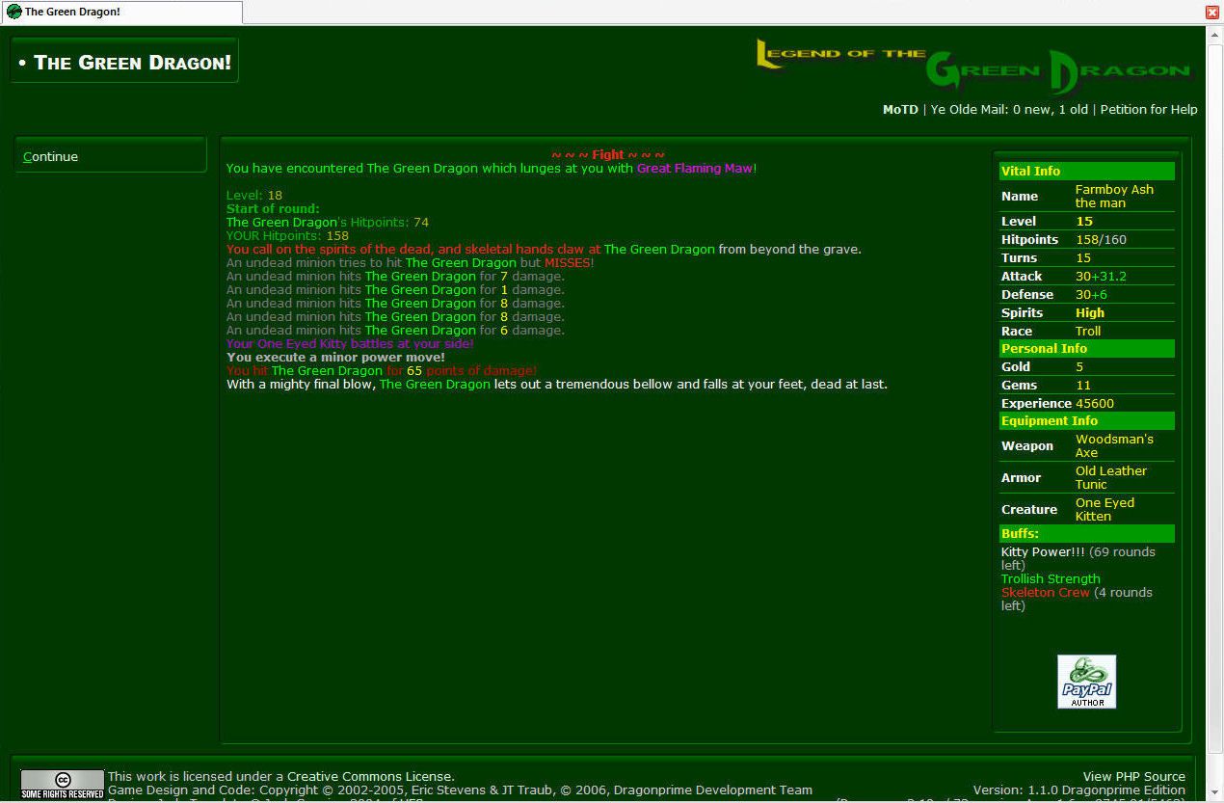The height and width of the screenshot is (803, 1224).
Task: Click the Legend of the Green Dragon logo
Action: [x=972, y=66]
